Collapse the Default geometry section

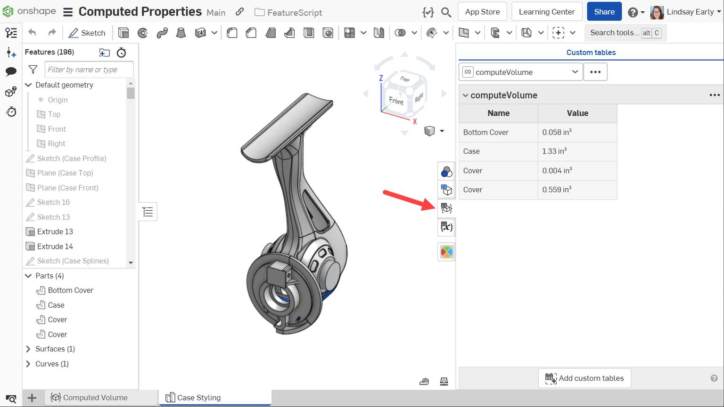[28, 85]
